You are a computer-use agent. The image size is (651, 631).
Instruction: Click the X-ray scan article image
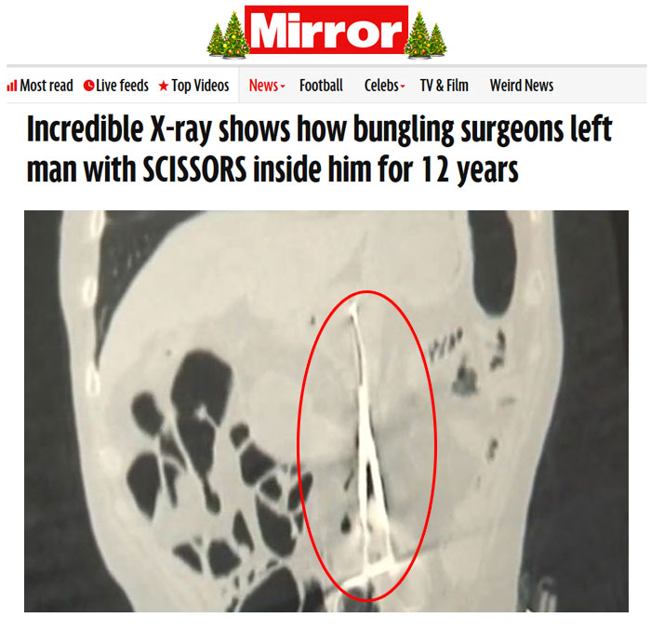pyautogui.click(x=325, y=410)
